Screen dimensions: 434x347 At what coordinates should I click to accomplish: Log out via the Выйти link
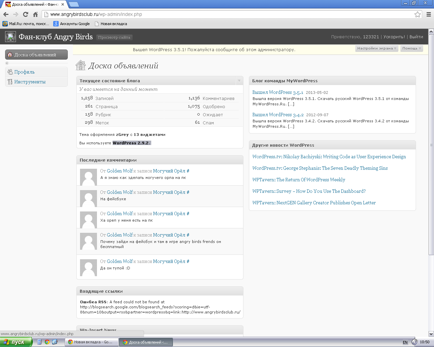coord(416,37)
